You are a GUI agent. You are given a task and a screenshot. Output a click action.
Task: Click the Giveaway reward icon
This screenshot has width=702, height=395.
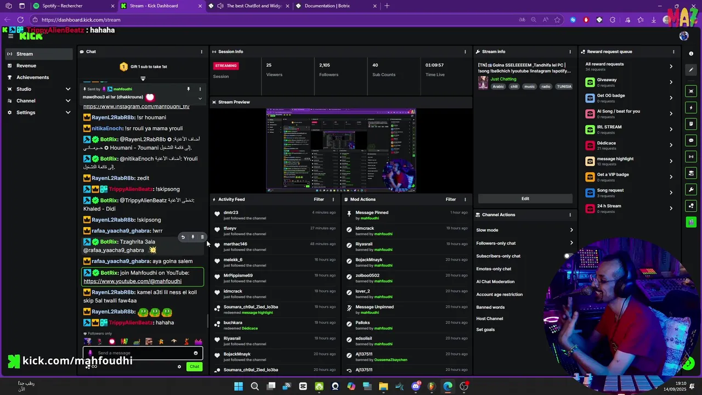[x=590, y=82]
